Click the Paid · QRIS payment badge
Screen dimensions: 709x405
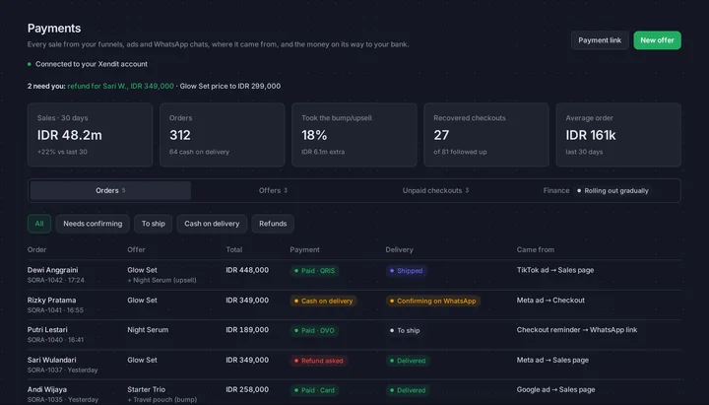click(314, 271)
